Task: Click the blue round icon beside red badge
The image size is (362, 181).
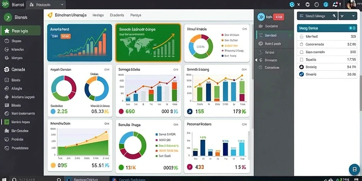Action: click(261, 16)
